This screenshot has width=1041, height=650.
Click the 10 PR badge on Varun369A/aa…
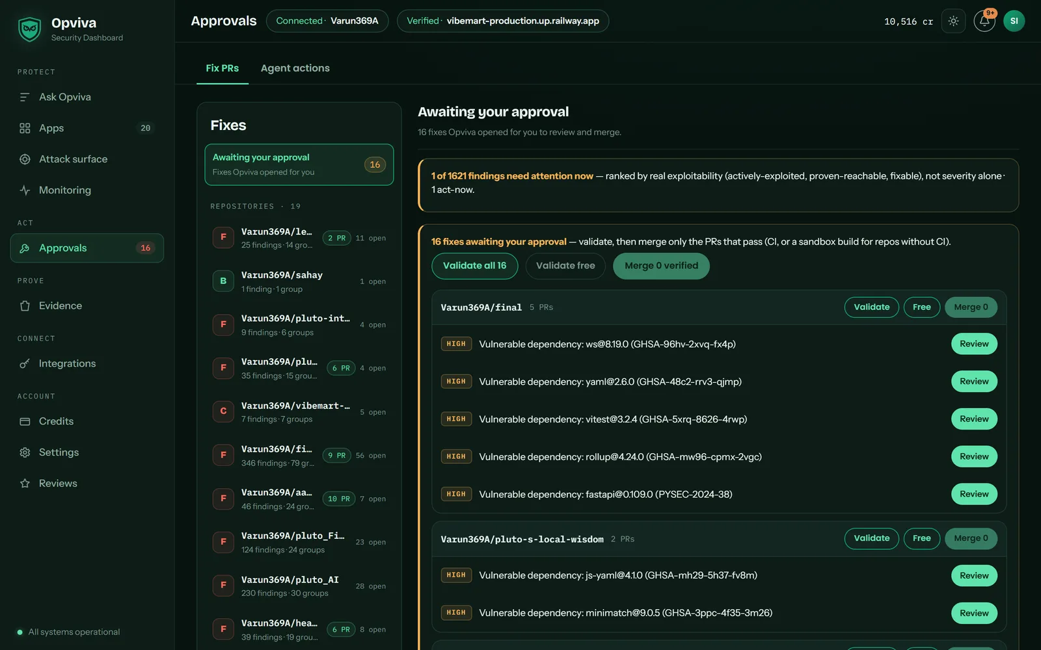pyautogui.click(x=339, y=499)
